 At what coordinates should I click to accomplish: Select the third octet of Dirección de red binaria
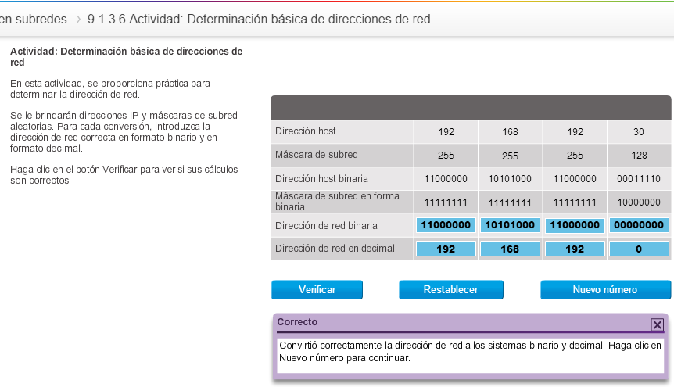pyautogui.click(x=575, y=225)
